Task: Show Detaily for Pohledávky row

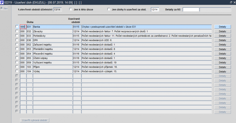Action: [222, 36]
